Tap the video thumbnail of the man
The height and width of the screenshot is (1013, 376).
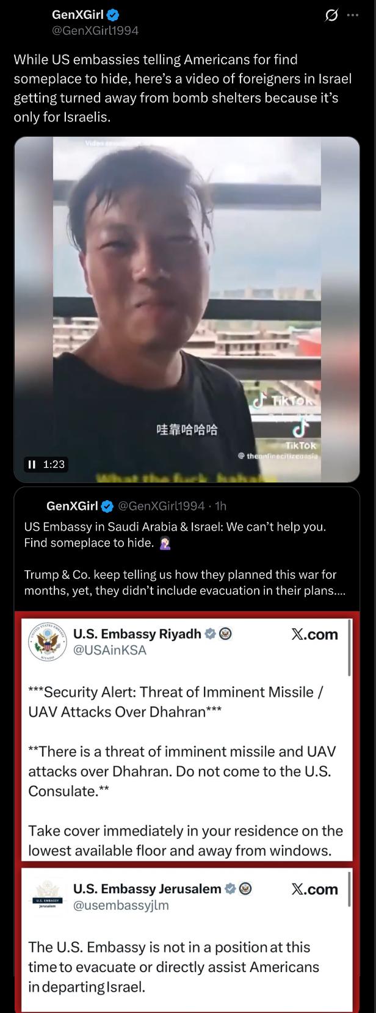(x=187, y=309)
